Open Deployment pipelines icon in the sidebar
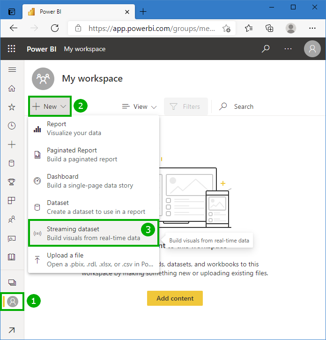The width and height of the screenshot is (326, 340). point(12,239)
